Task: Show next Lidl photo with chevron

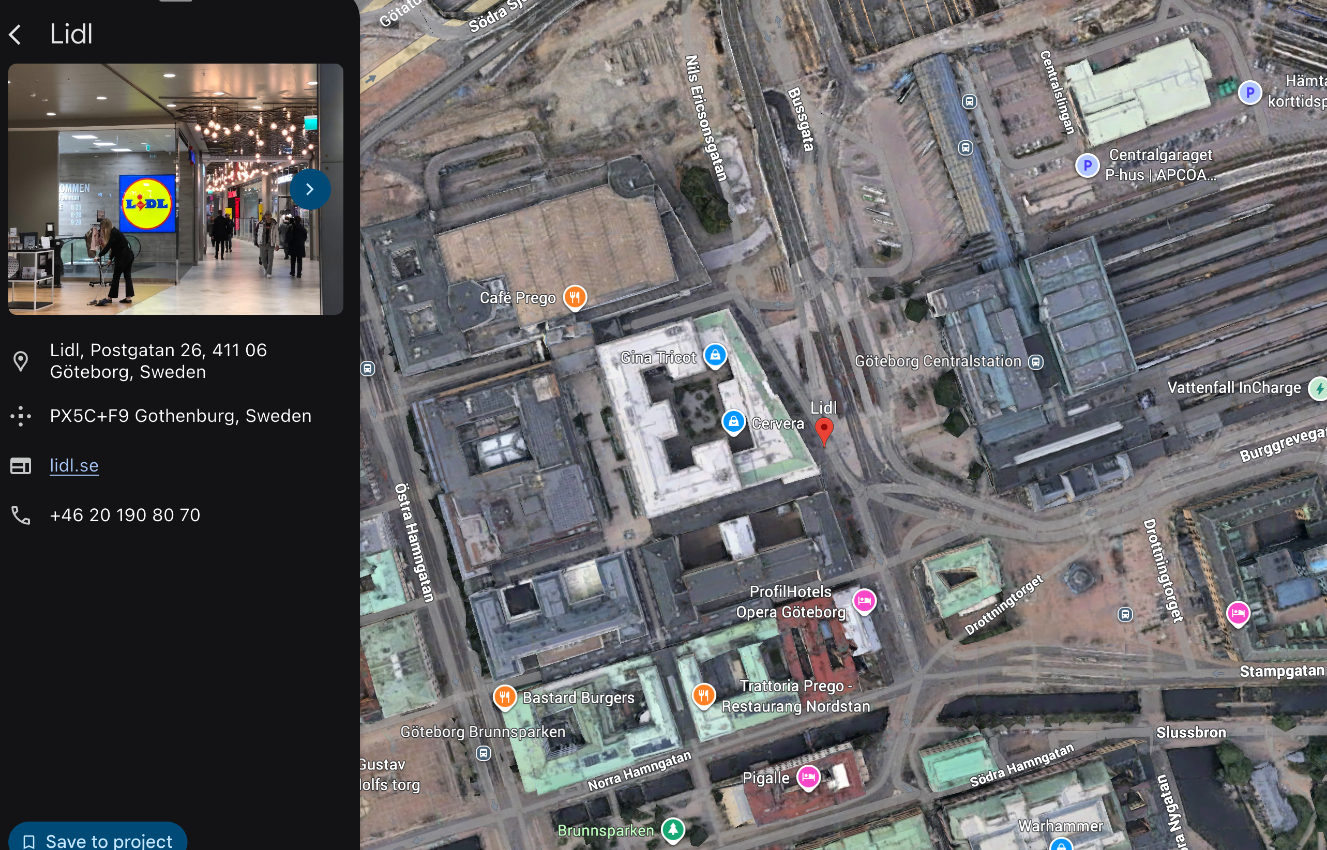Action: (310, 189)
